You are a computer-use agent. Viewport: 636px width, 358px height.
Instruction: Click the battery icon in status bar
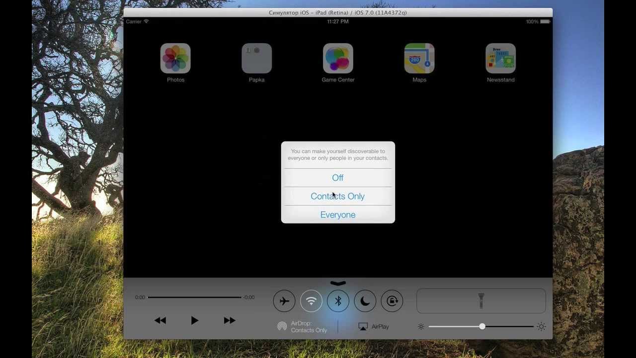[545, 22]
